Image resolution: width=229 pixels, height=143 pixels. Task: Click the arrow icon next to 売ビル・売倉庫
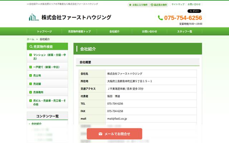pyautogui.click(x=30, y=100)
